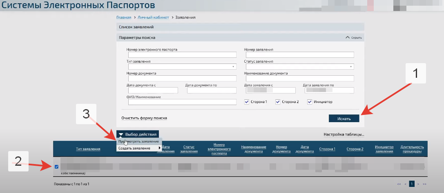Click the Дата документа по field
This screenshot has width=444, height=193.
tap(212, 90)
